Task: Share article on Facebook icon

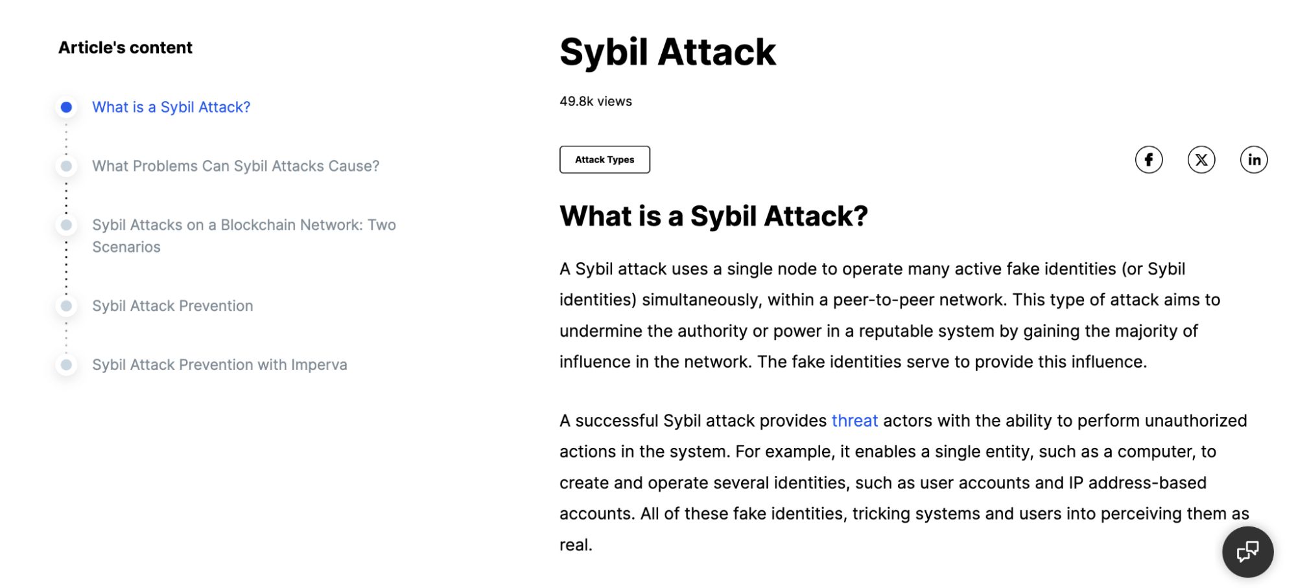Action: [1148, 160]
